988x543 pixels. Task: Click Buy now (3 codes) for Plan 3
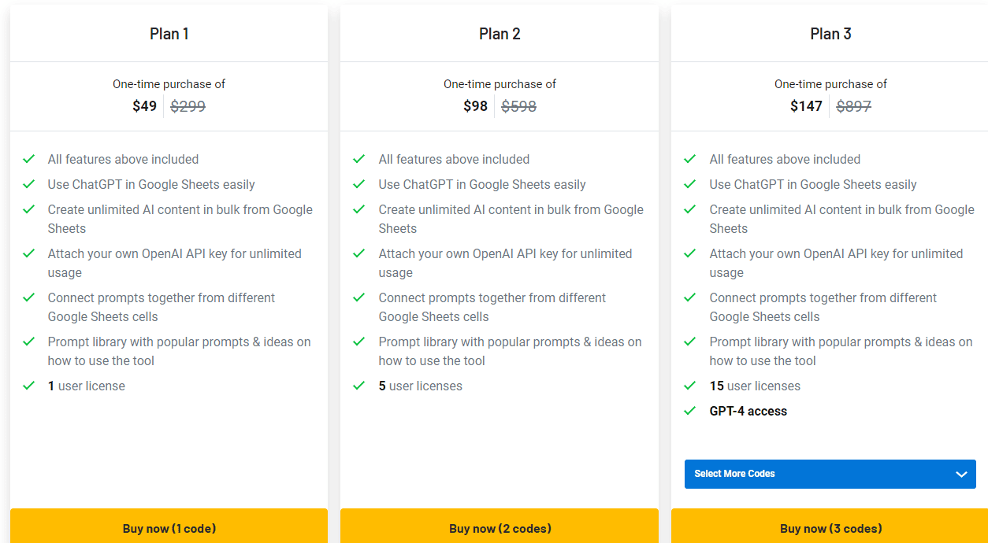coord(830,528)
